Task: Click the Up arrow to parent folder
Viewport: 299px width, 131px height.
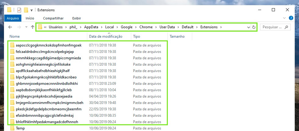Action: 33,27
